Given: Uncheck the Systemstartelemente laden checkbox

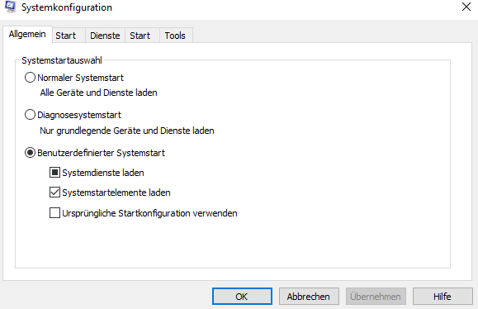Looking at the screenshot, I should (54, 193).
